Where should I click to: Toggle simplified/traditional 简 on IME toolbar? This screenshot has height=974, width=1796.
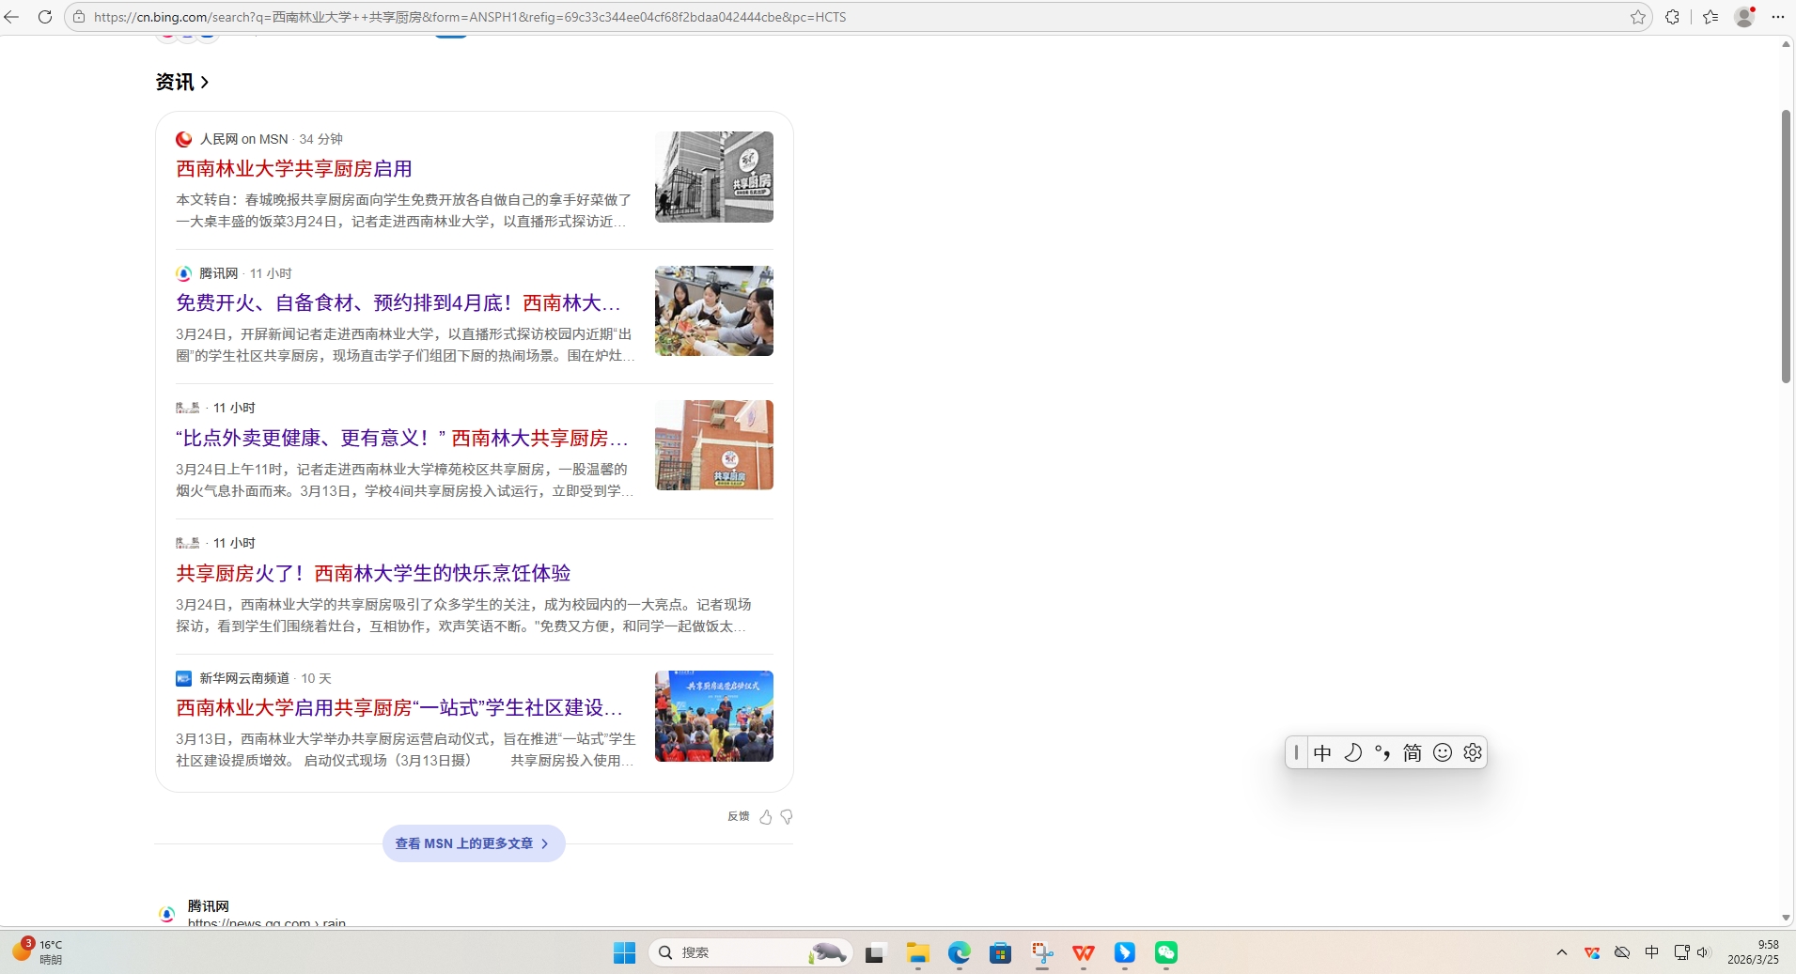(1412, 752)
